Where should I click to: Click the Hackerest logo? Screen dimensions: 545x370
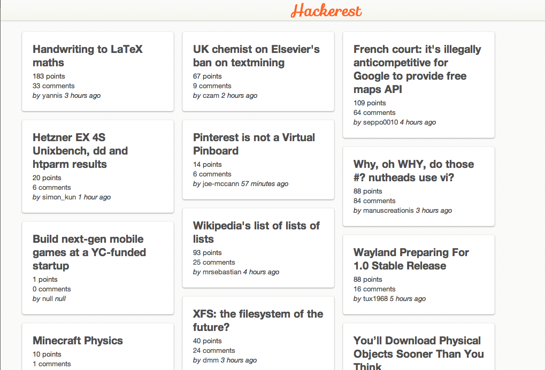point(326,11)
